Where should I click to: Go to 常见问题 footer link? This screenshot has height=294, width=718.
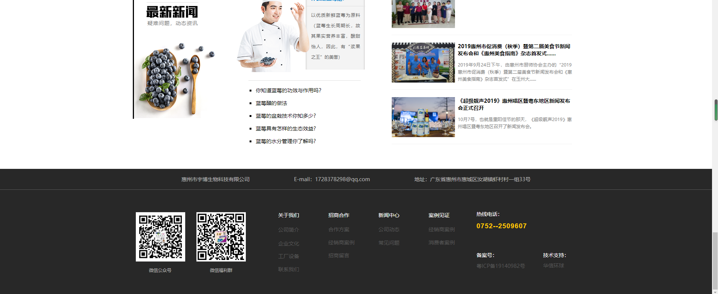pos(389,243)
